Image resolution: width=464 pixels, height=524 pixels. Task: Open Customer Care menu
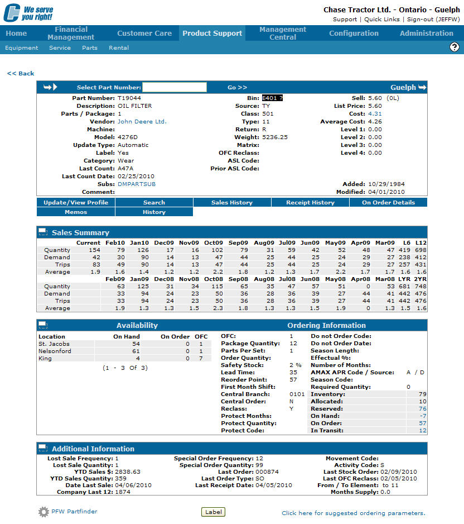click(144, 33)
